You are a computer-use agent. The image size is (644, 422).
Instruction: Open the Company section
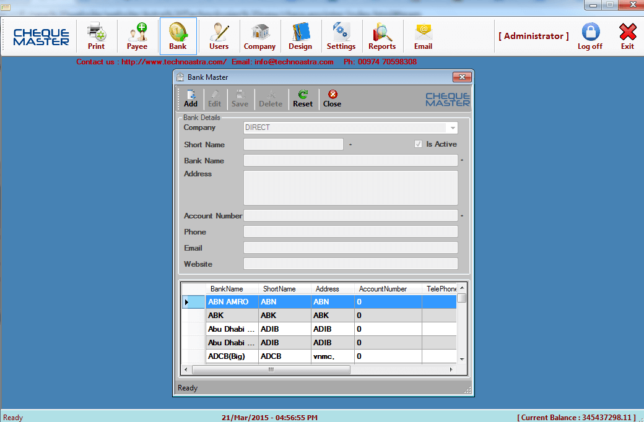point(259,37)
